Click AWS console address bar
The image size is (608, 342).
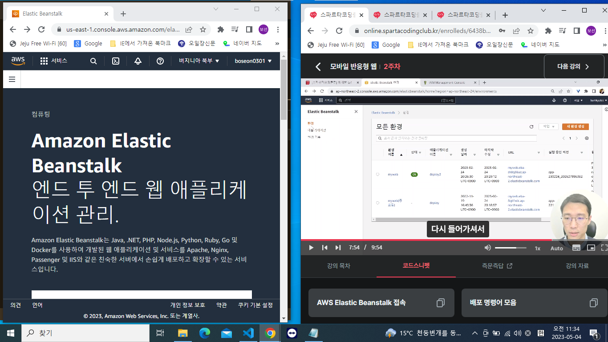[x=123, y=29]
